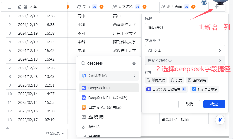
Task: Add a new column with plus icon
Action: click(217, 7)
